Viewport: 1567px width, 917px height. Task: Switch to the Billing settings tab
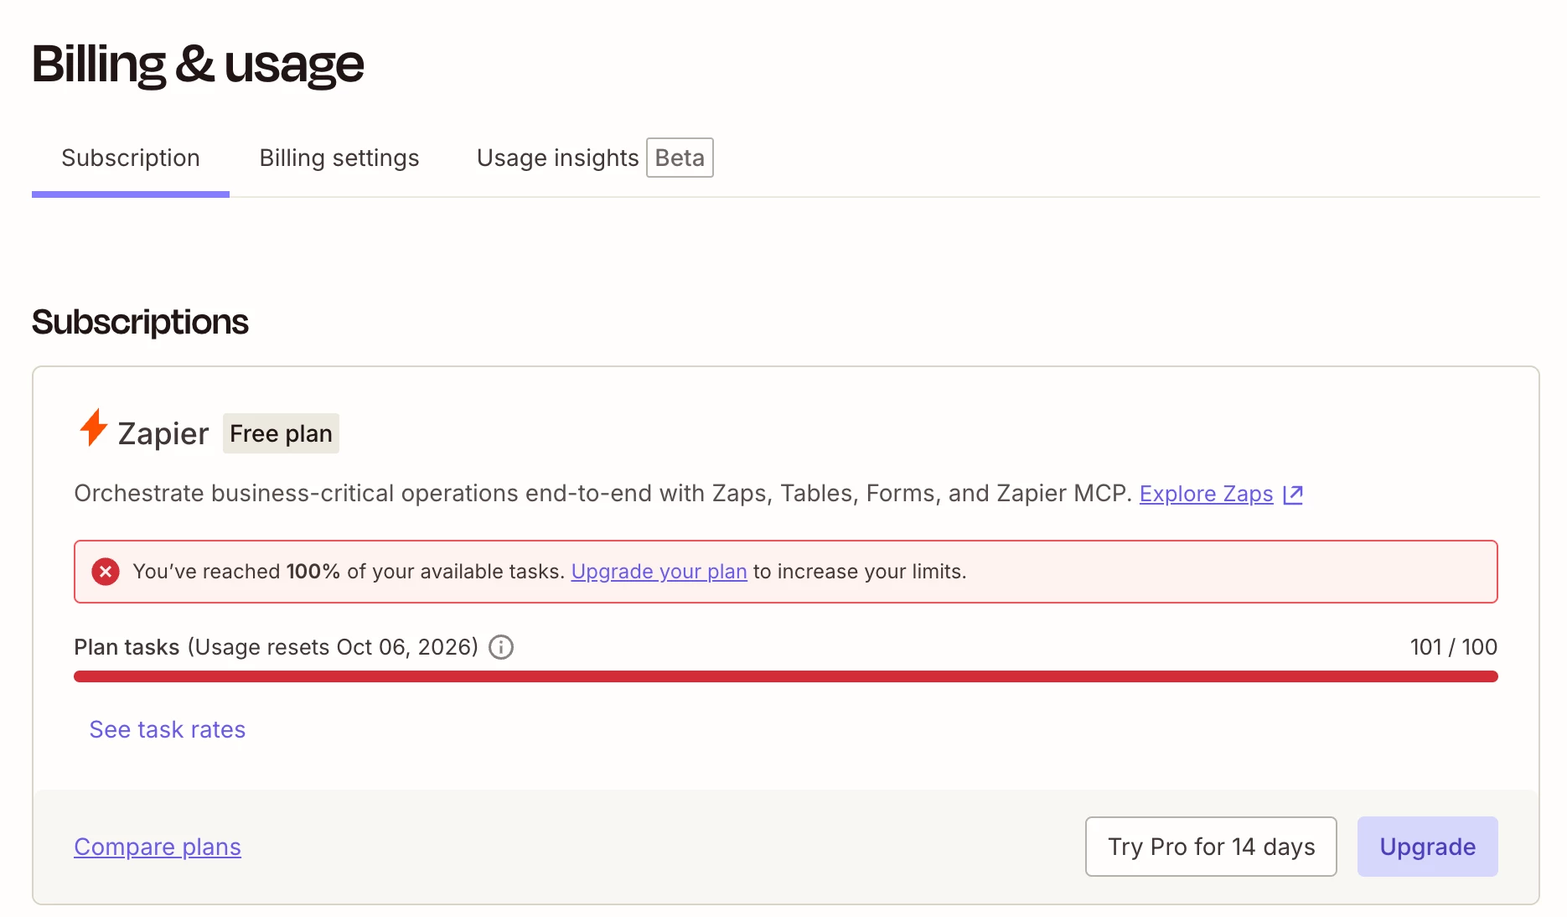[x=339, y=158]
